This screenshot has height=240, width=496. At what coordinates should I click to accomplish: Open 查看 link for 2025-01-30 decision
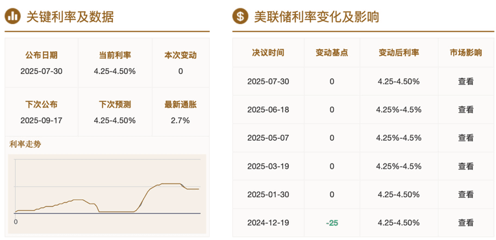[465, 194]
